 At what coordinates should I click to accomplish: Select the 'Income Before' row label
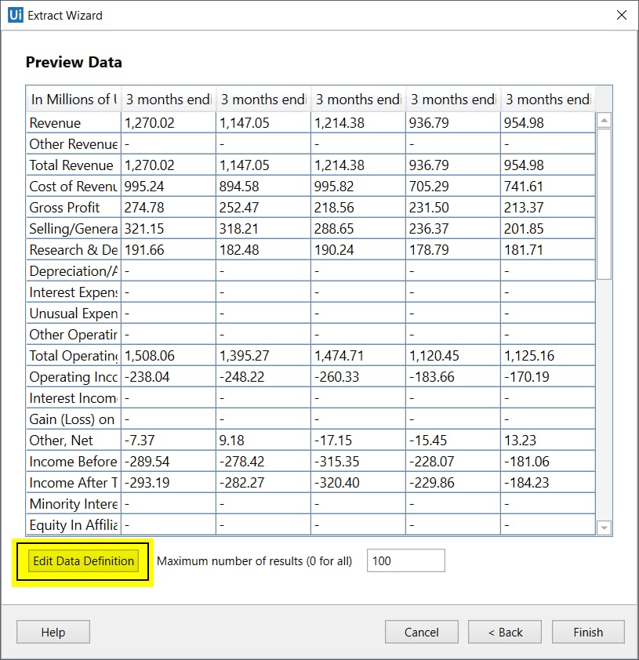pos(74,462)
